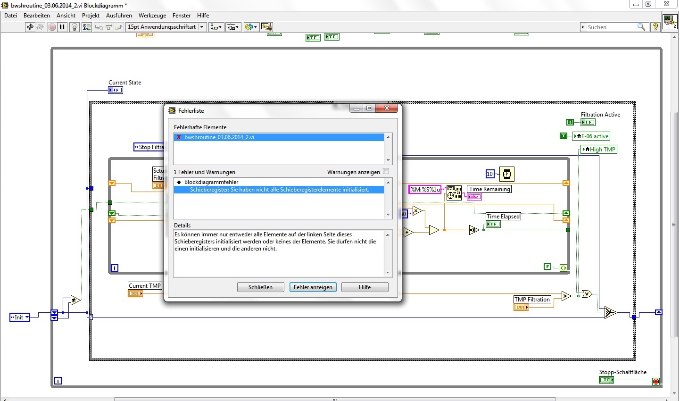Click the Clean Up Diagram broom icon
Viewport: 680px width, 401px height.
266,27
